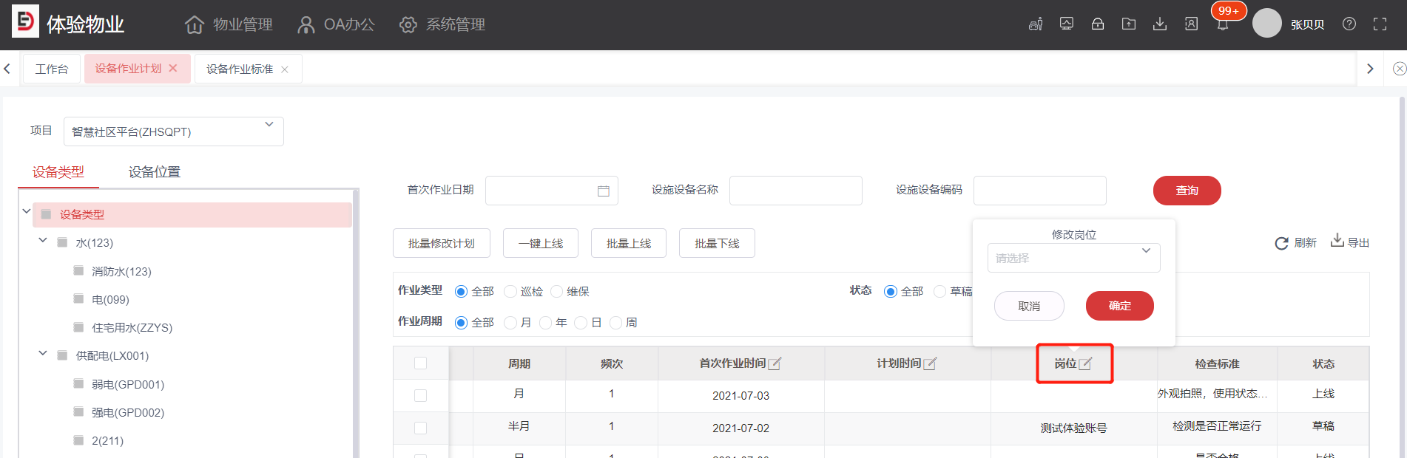Viewport: 1407px width, 458px height.
Task: Click the 体验物业 logo icon
Action: (x=25, y=21)
